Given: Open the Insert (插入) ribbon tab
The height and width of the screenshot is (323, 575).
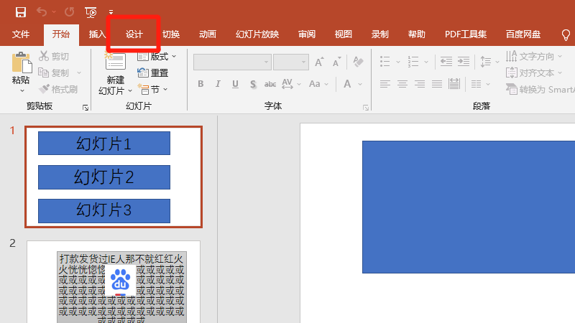Looking at the screenshot, I should coord(97,34).
